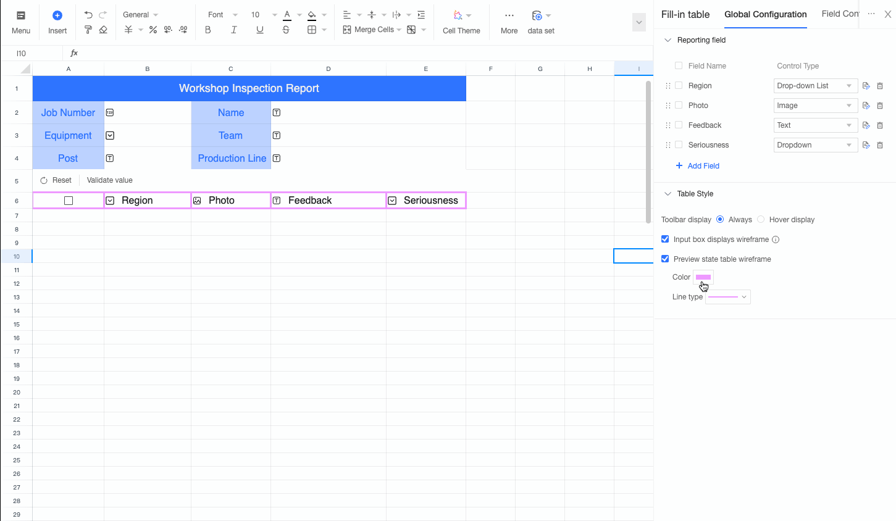Open the Field Configuration tab
Screen dimensions: 896x521
point(840,14)
